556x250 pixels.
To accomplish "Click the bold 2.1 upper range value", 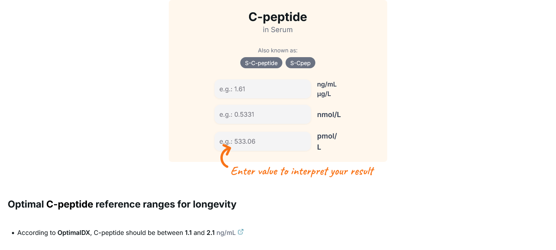I will 210,233.
